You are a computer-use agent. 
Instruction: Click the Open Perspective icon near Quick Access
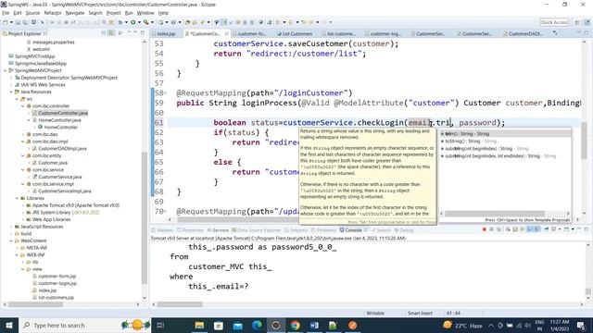pos(577,22)
